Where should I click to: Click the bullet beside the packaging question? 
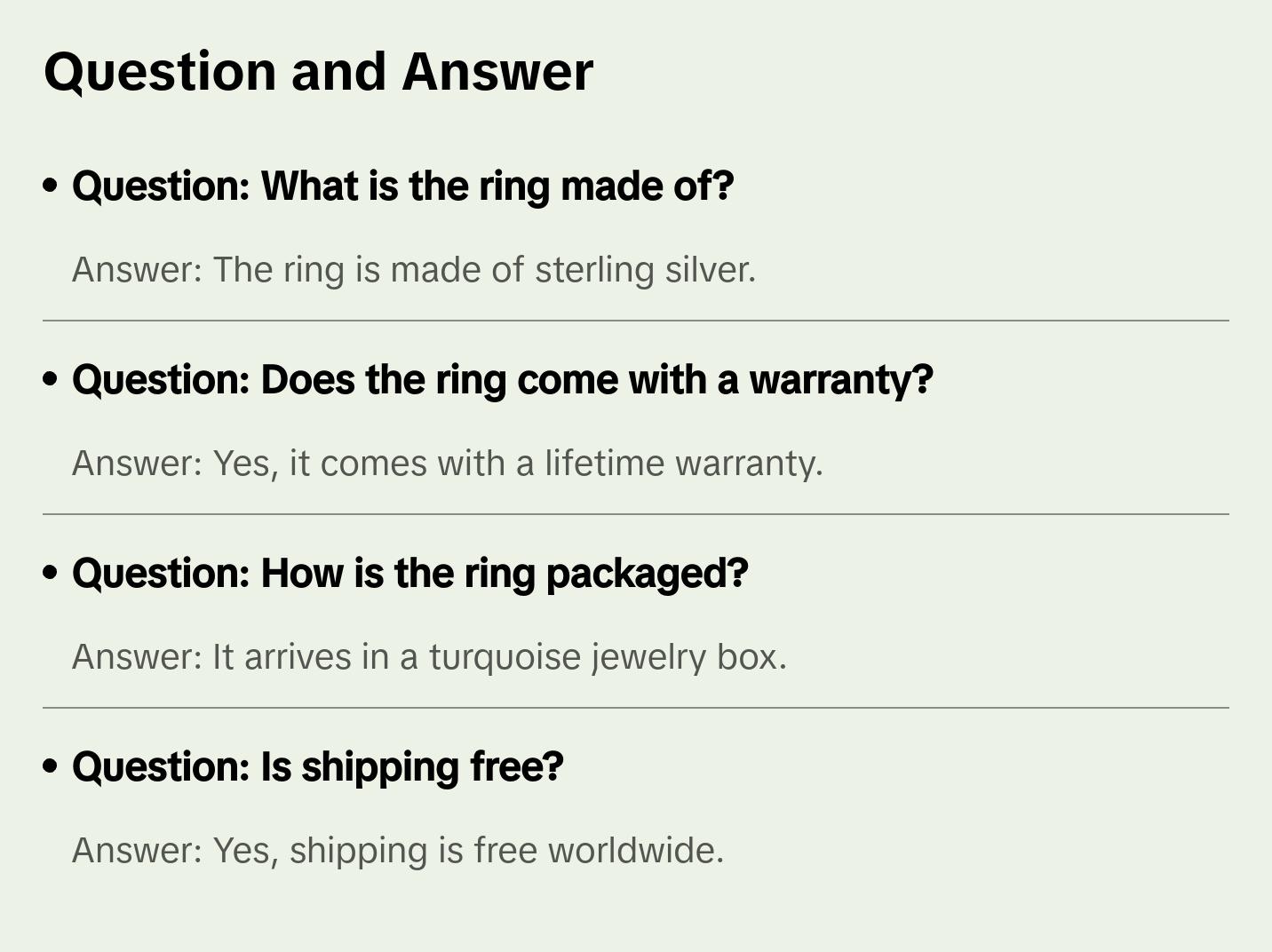[51, 573]
